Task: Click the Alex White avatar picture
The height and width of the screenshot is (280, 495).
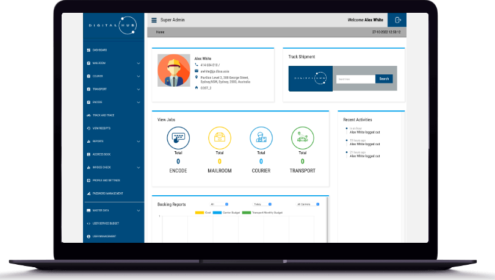Action: coord(174,70)
